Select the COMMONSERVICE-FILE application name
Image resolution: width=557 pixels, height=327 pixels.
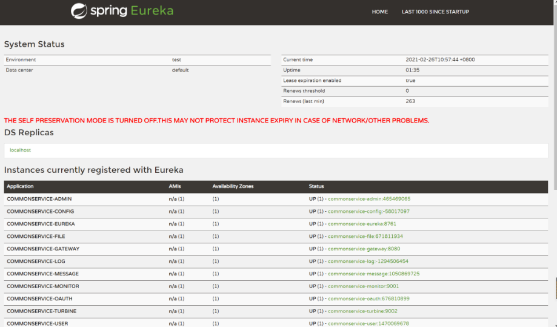pyautogui.click(x=36, y=236)
